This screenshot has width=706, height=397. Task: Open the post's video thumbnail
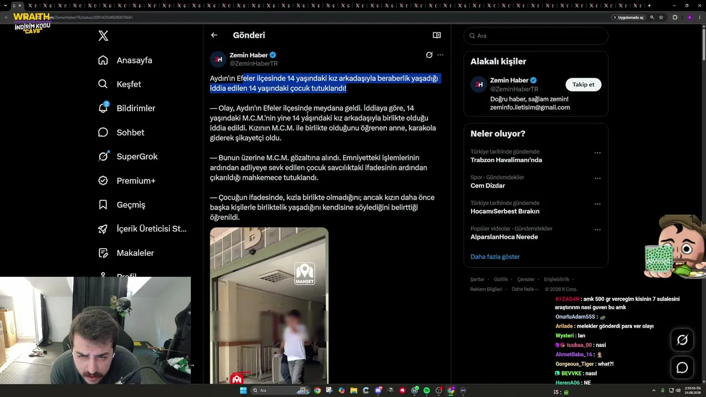pyautogui.click(x=269, y=305)
